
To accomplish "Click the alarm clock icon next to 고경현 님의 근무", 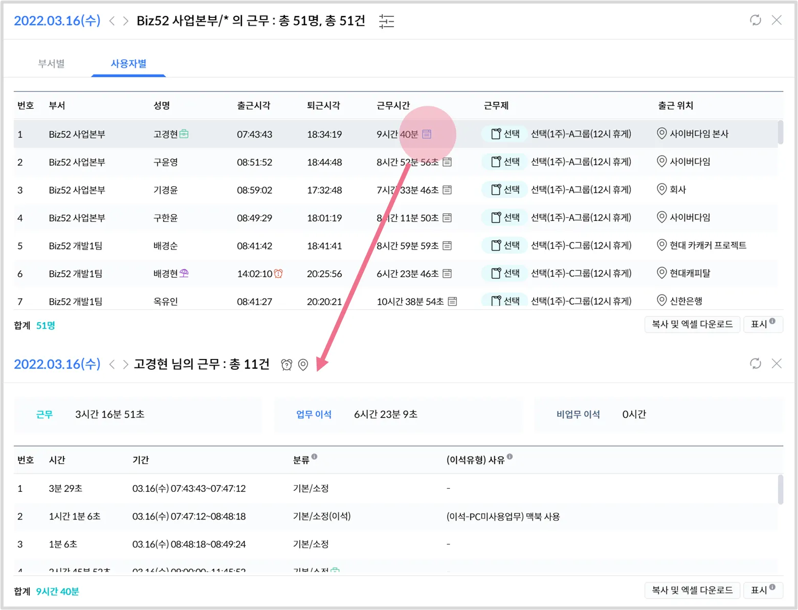I will tap(286, 365).
